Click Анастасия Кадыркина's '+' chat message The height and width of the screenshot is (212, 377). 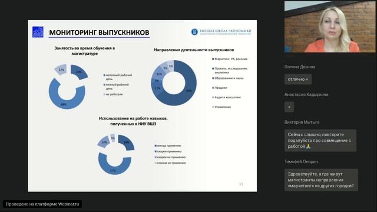[289, 107]
